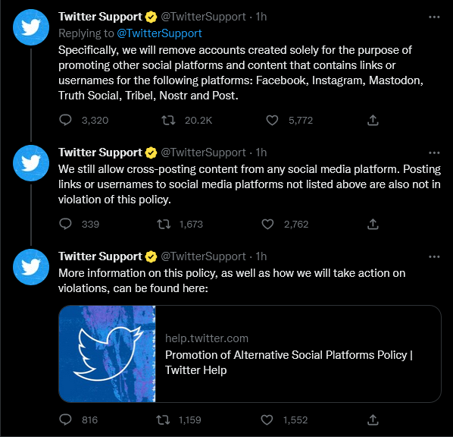Screen dimensions: 453x437
Task: Share the cross-posting content tweet
Action: [373, 224]
